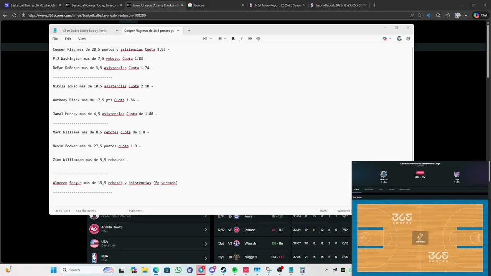Click the Nuggets game score 134 - 133

pyautogui.click(x=277, y=257)
